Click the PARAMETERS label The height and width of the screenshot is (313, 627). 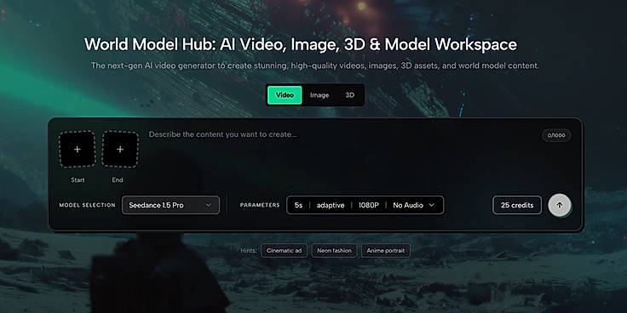(260, 205)
